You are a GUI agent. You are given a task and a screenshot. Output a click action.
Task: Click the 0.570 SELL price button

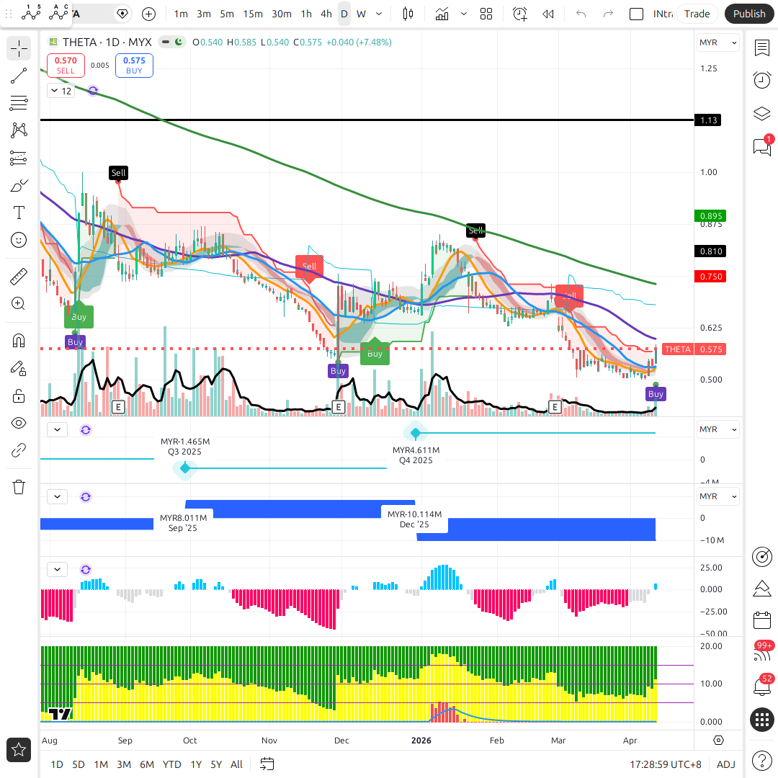(66, 66)
